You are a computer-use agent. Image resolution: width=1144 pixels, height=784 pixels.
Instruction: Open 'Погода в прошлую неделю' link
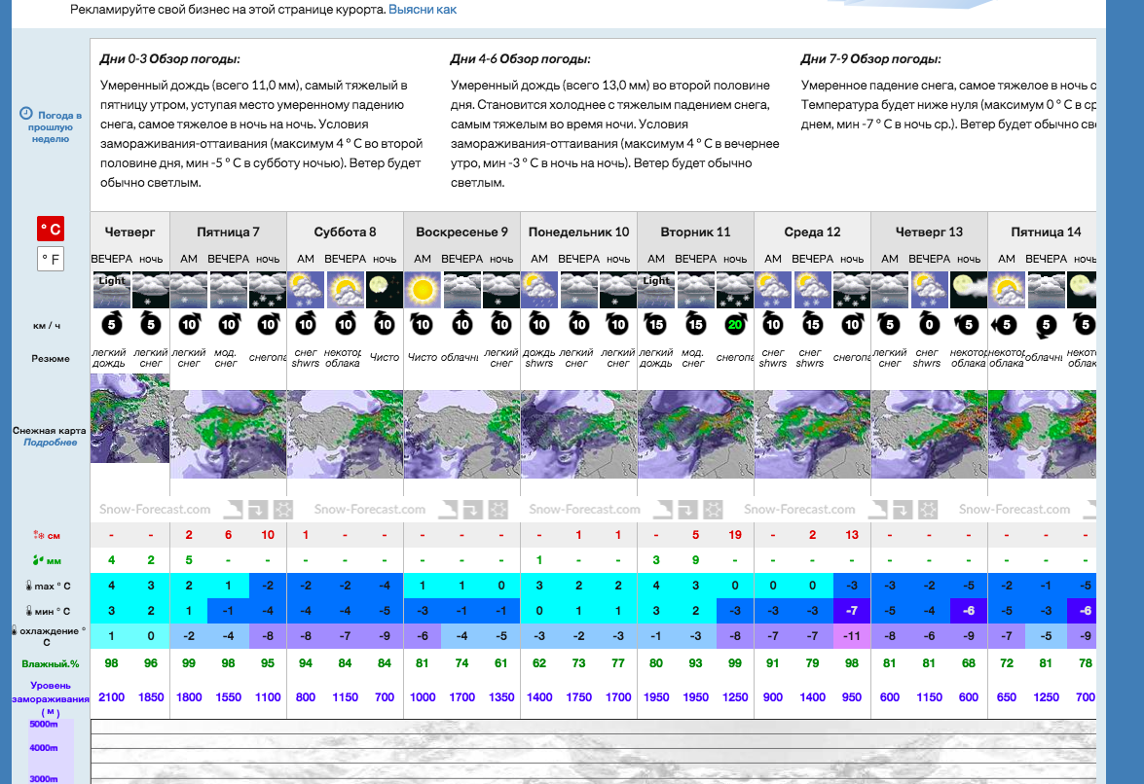56,126
